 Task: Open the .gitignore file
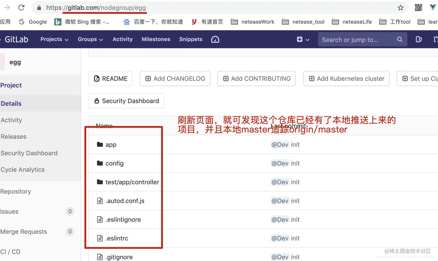tap(119, 257)
